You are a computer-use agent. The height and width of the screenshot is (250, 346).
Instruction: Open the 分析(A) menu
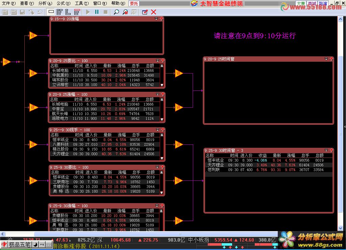tap(45, 3)
